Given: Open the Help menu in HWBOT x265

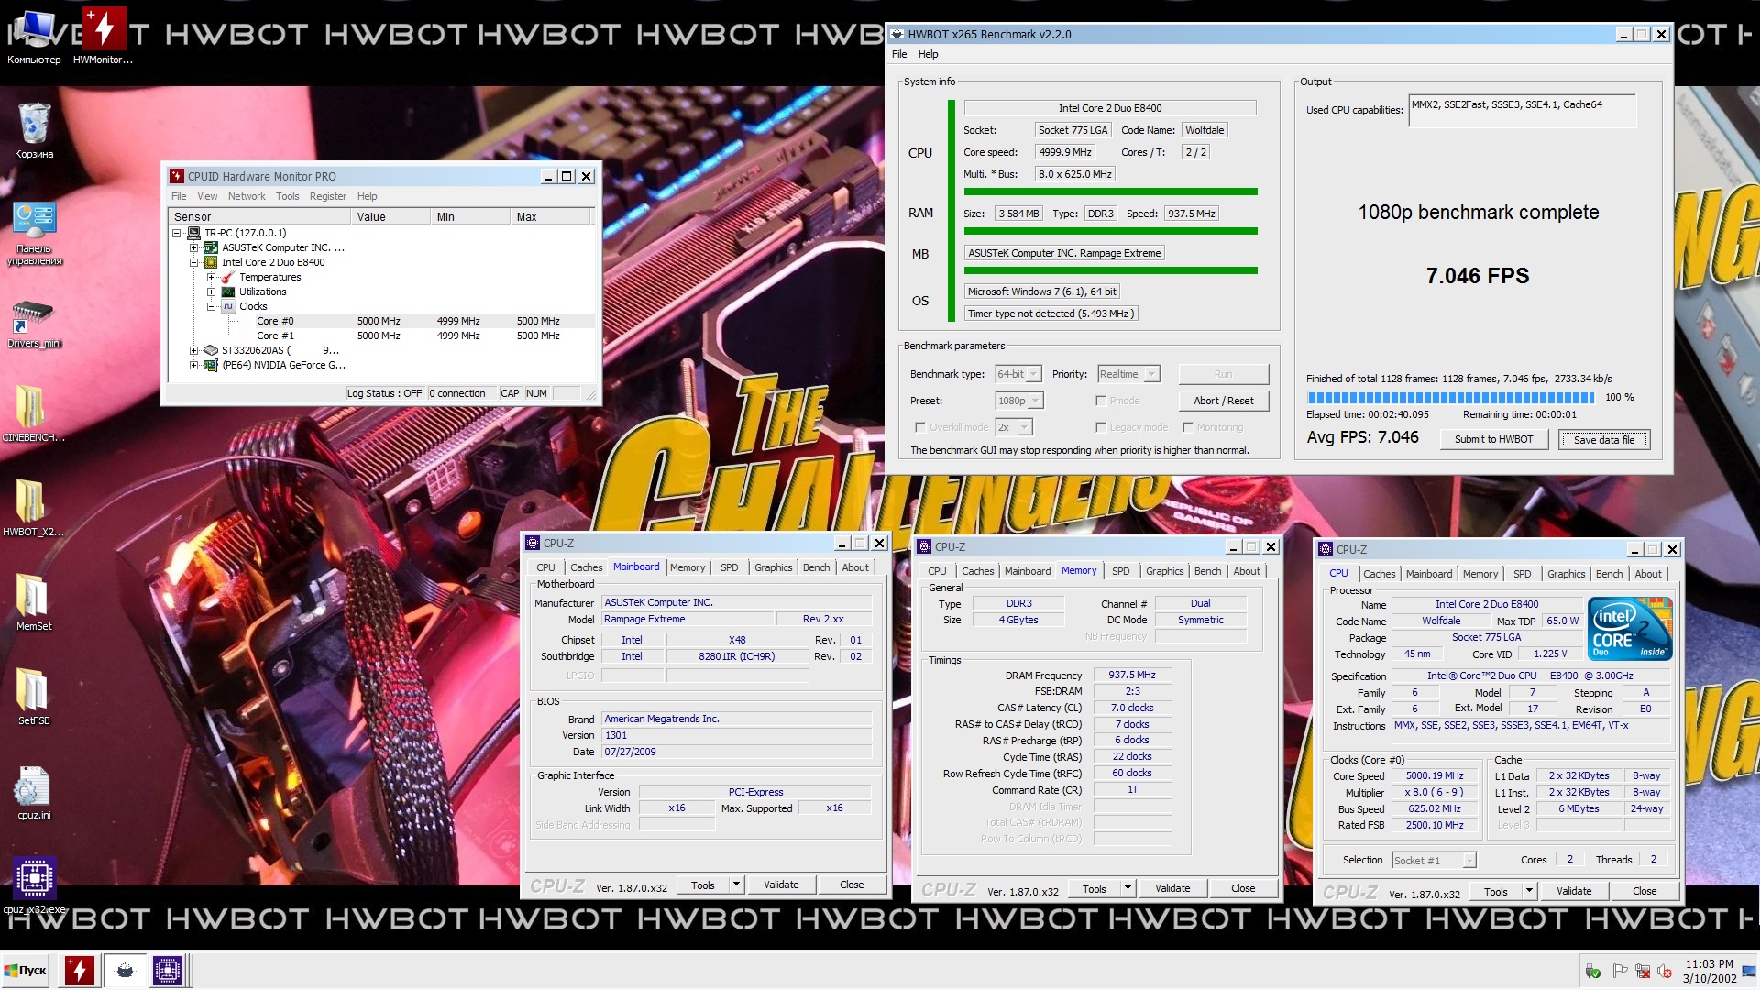Looking at the screenshot, I should [x=928, y=54].
